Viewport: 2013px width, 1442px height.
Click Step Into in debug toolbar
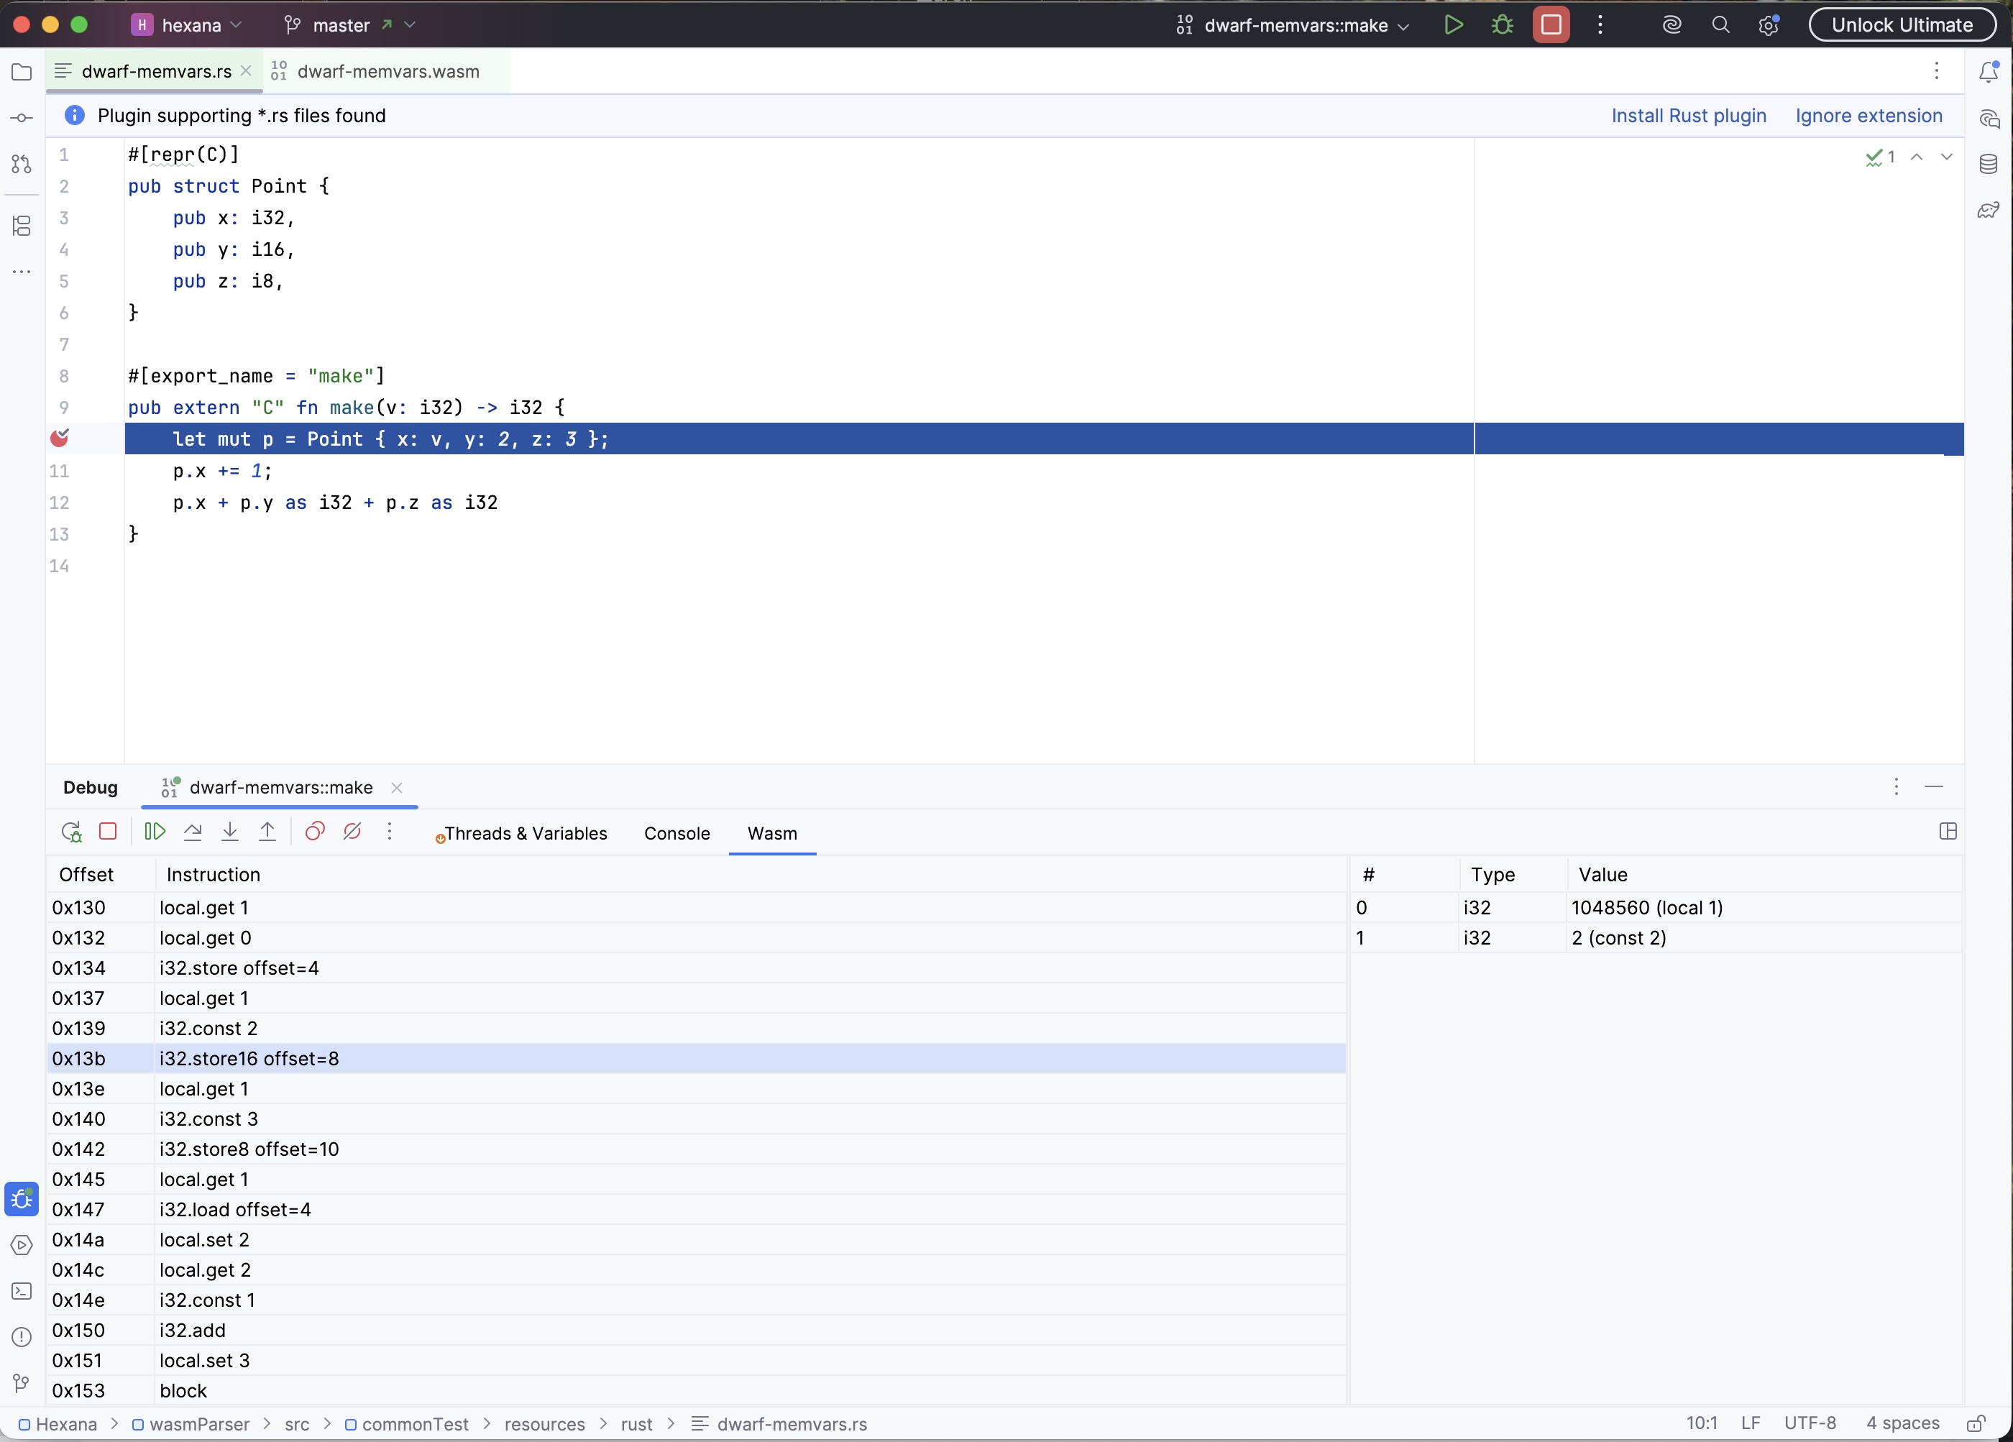[x=230, y=832]
